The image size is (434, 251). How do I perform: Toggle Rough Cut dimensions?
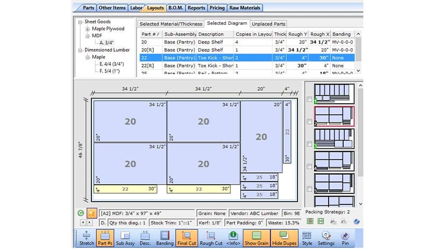[211, 238]
